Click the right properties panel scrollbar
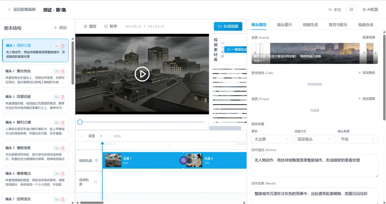The width and height of the screenshot is (386, 204). (x=384, y=77)
